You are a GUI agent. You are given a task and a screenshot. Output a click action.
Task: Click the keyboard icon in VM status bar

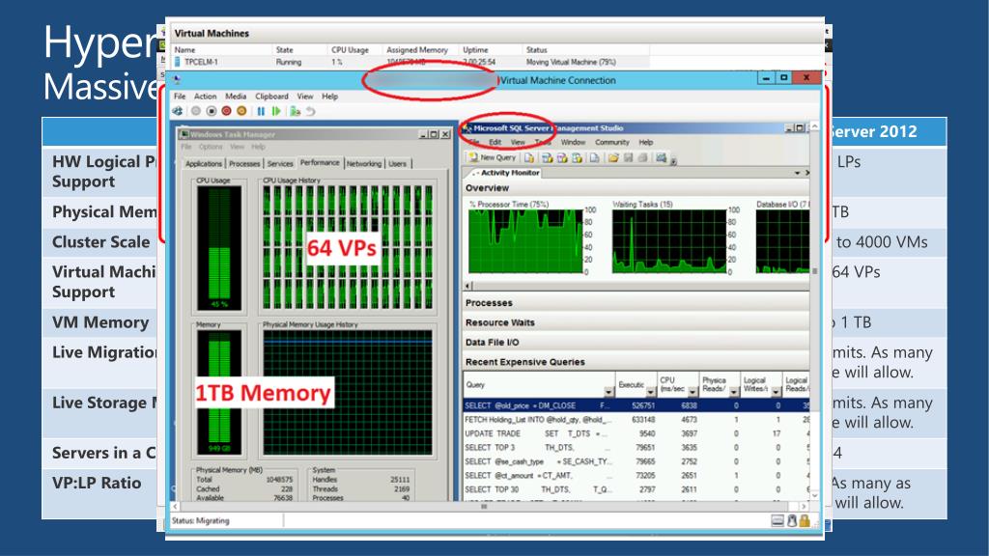click(777, 520)
